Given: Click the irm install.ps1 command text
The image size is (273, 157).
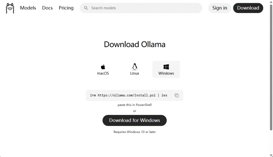Looking at the screenshot, I should coord(129,95).
